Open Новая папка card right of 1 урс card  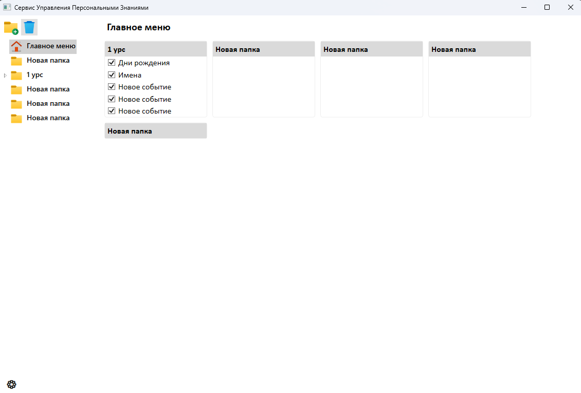pos(264,49)
